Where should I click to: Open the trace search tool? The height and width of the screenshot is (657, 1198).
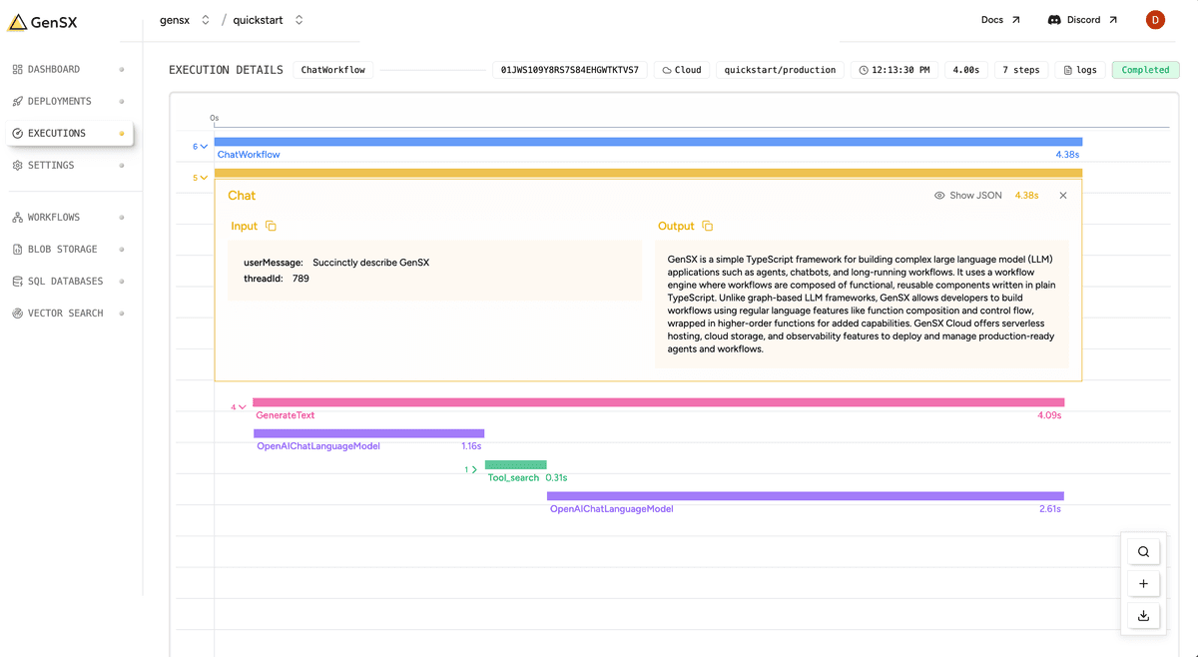coord(1143,550)
